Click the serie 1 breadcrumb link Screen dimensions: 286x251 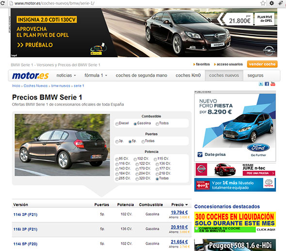coord(79,86)
